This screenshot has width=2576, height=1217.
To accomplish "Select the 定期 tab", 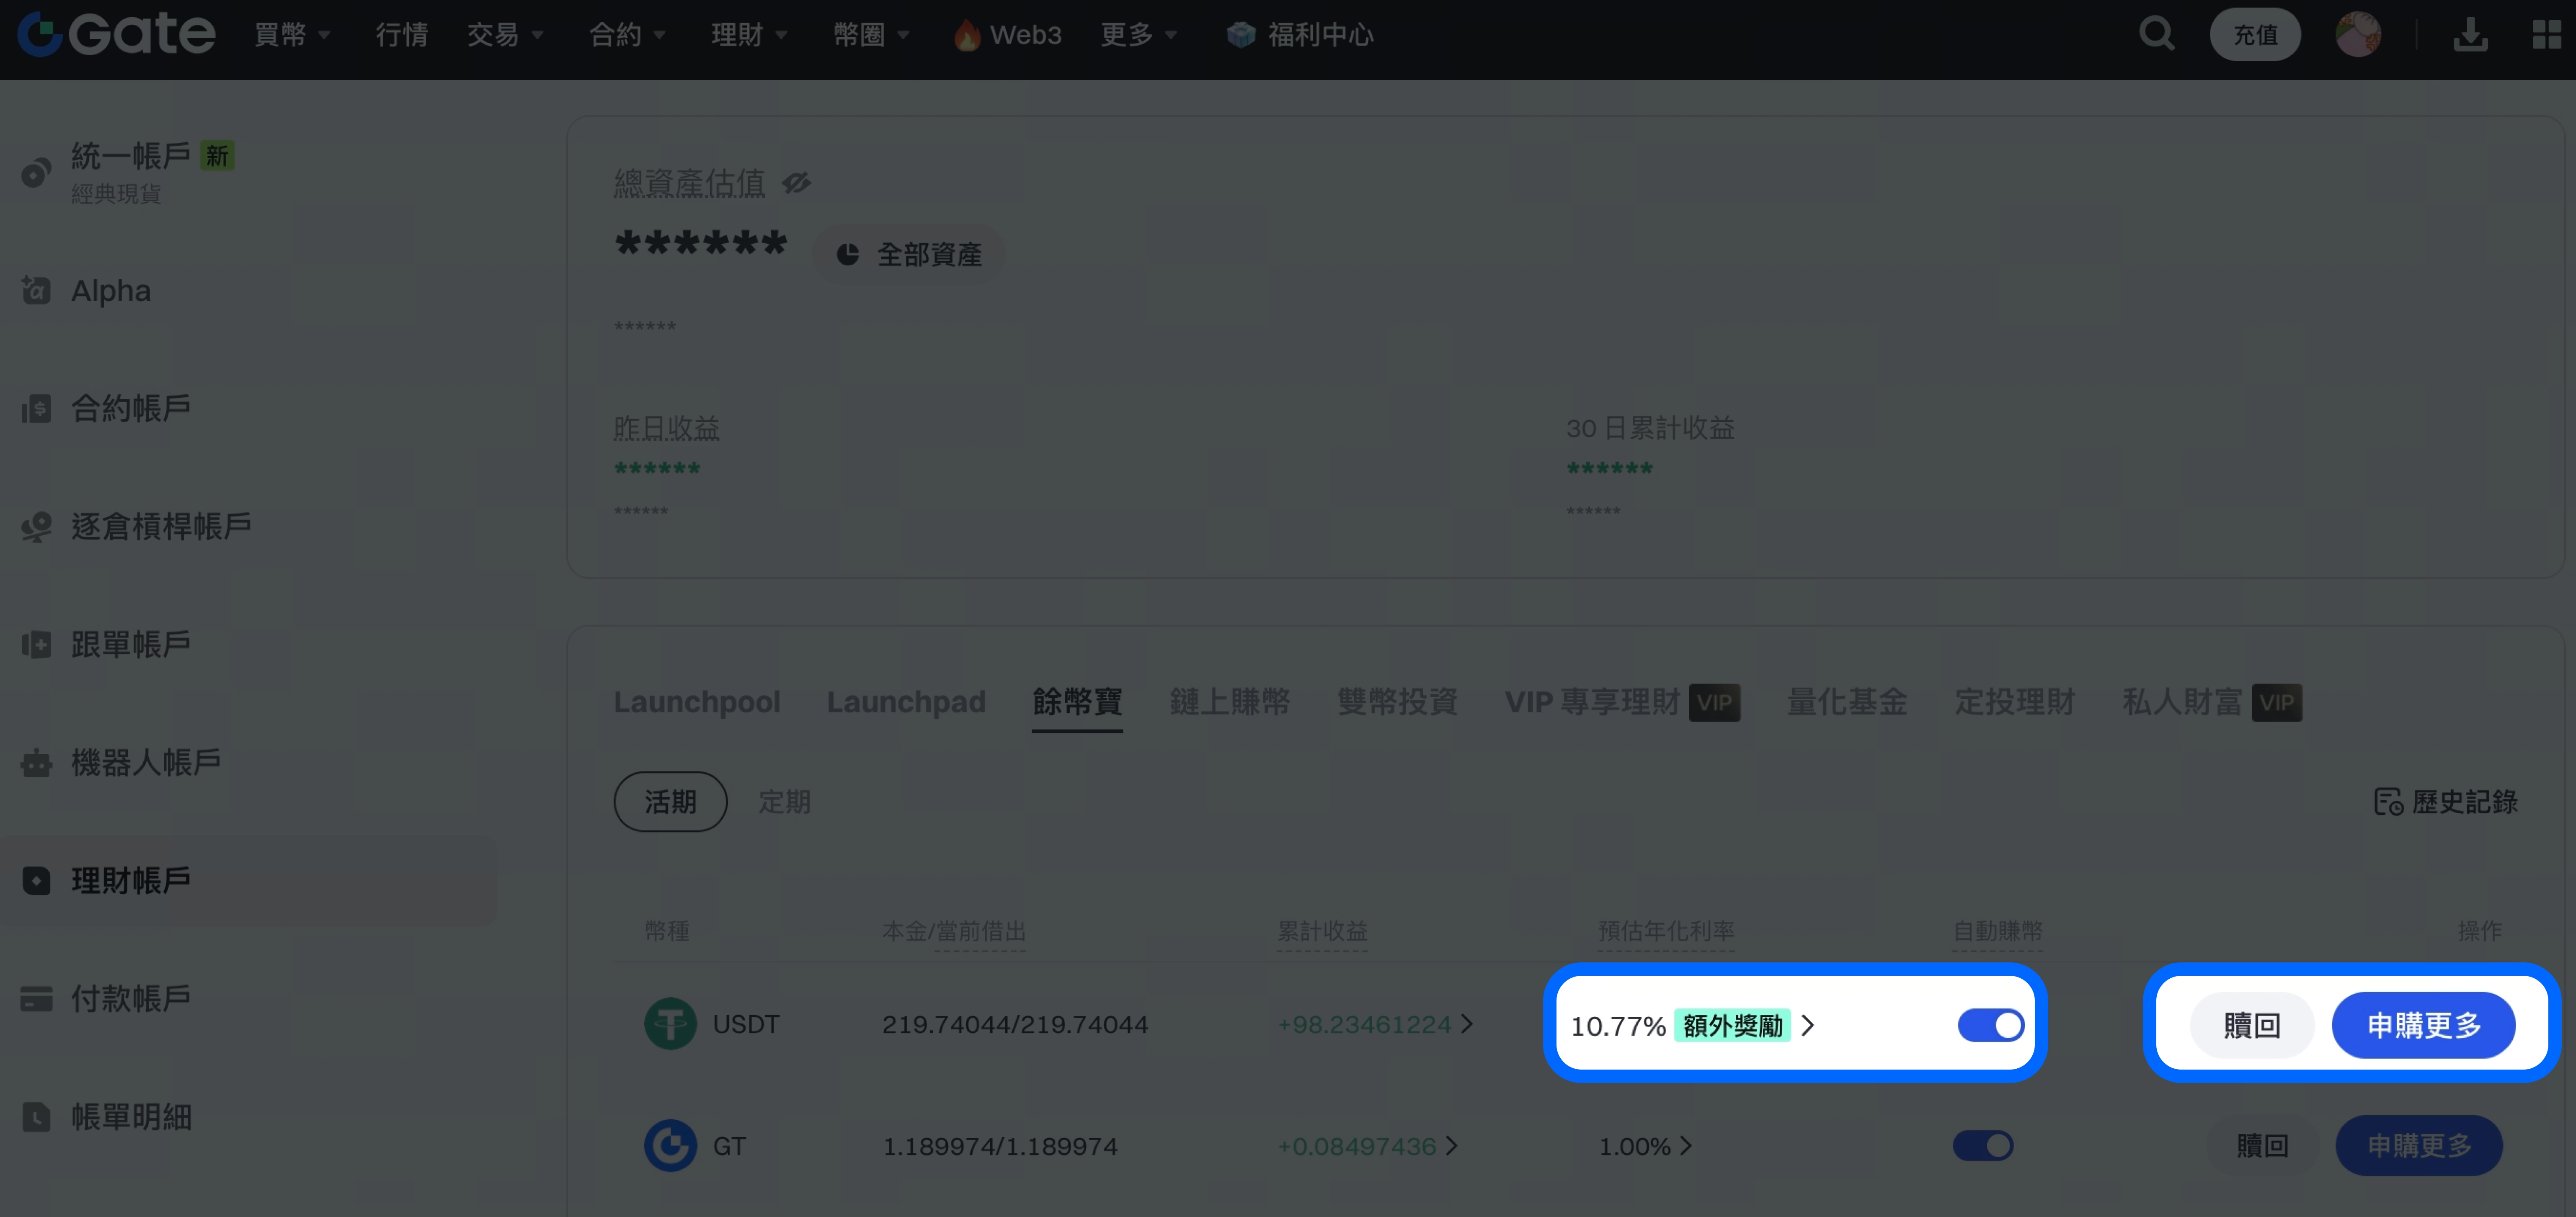I will pyautogui.click(x=784, y=802).
